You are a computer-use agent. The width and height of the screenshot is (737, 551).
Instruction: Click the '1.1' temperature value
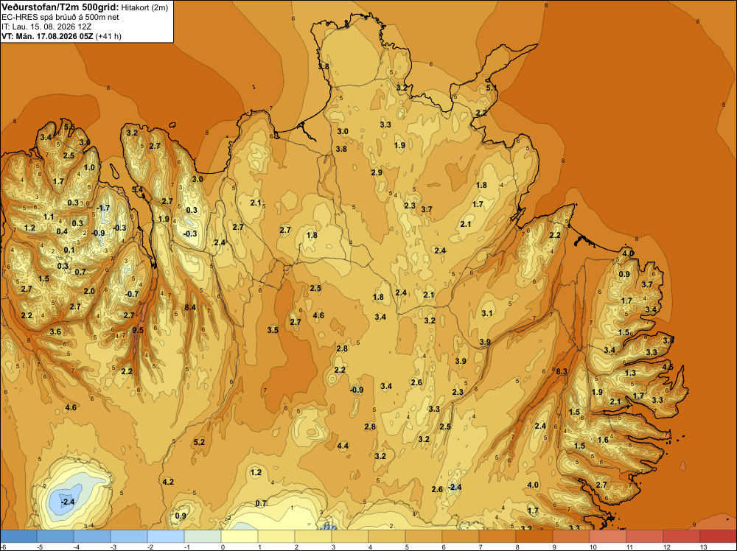[49, 217]
